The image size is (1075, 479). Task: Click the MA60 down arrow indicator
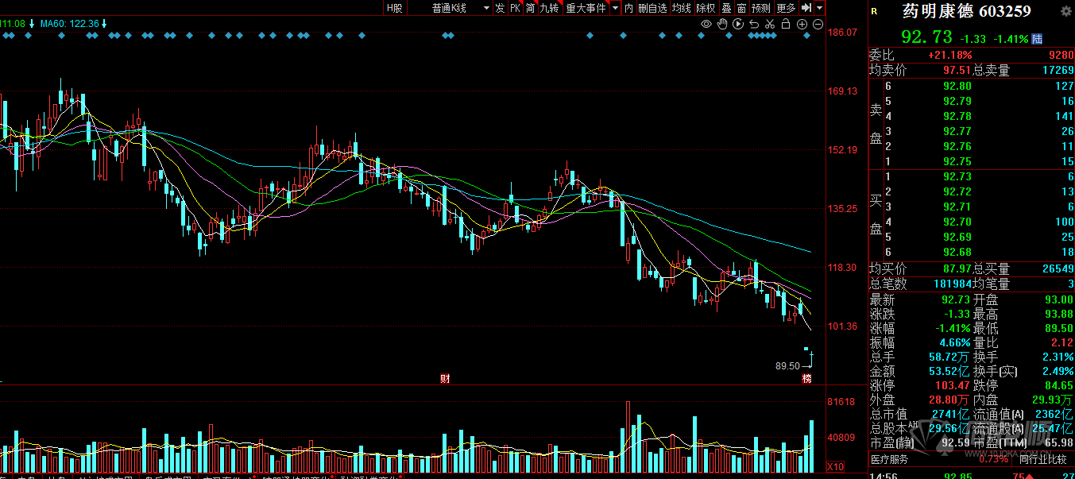click(x=104, y=24)
